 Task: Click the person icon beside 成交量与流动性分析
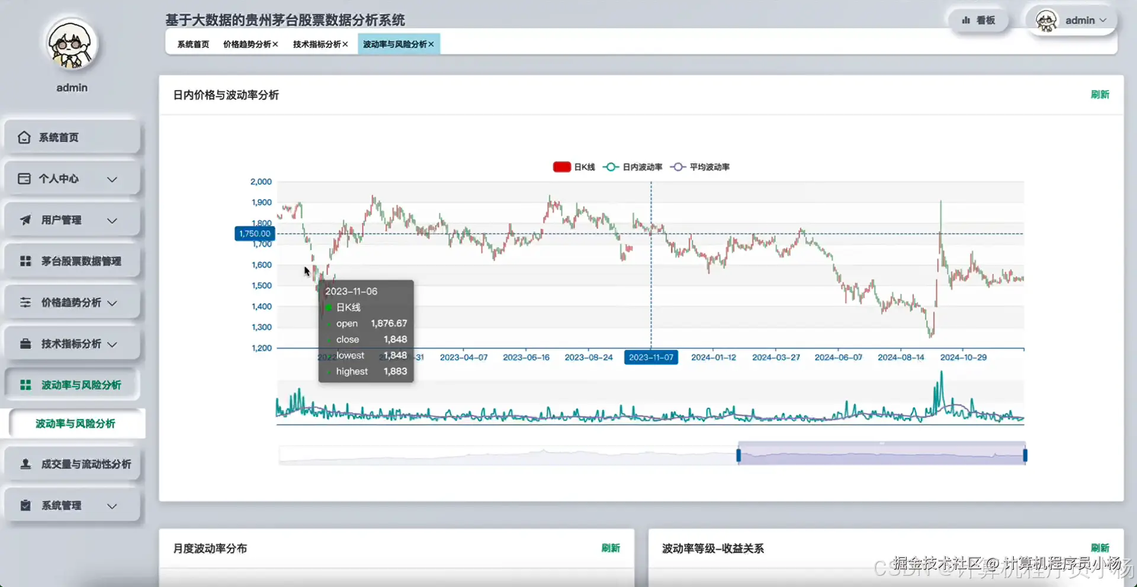click(25, 464)
